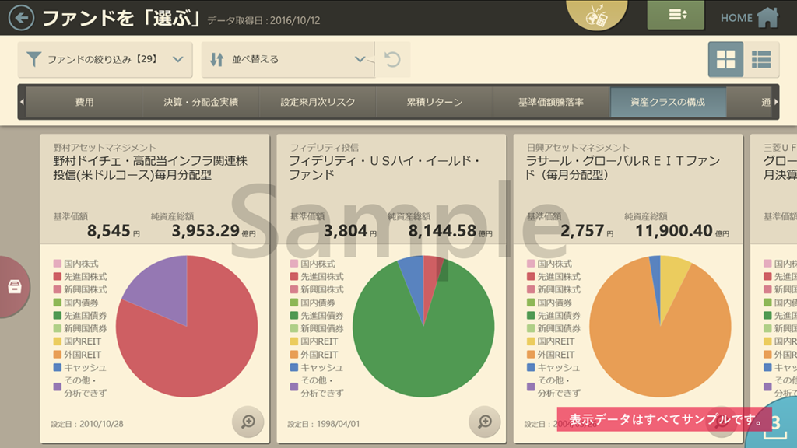Select the 基準価額騰落率 tab
Image resolution: width=797 pixels, height=448 pixels.
point(551,102)
